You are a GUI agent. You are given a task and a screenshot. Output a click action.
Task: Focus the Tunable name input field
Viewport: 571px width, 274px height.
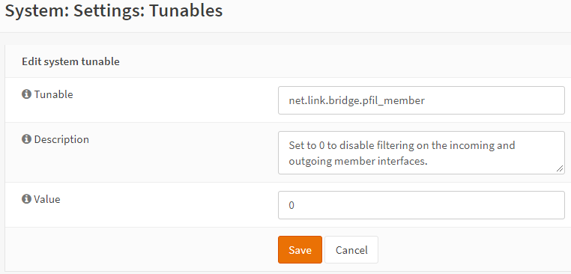tap(421, 100)
